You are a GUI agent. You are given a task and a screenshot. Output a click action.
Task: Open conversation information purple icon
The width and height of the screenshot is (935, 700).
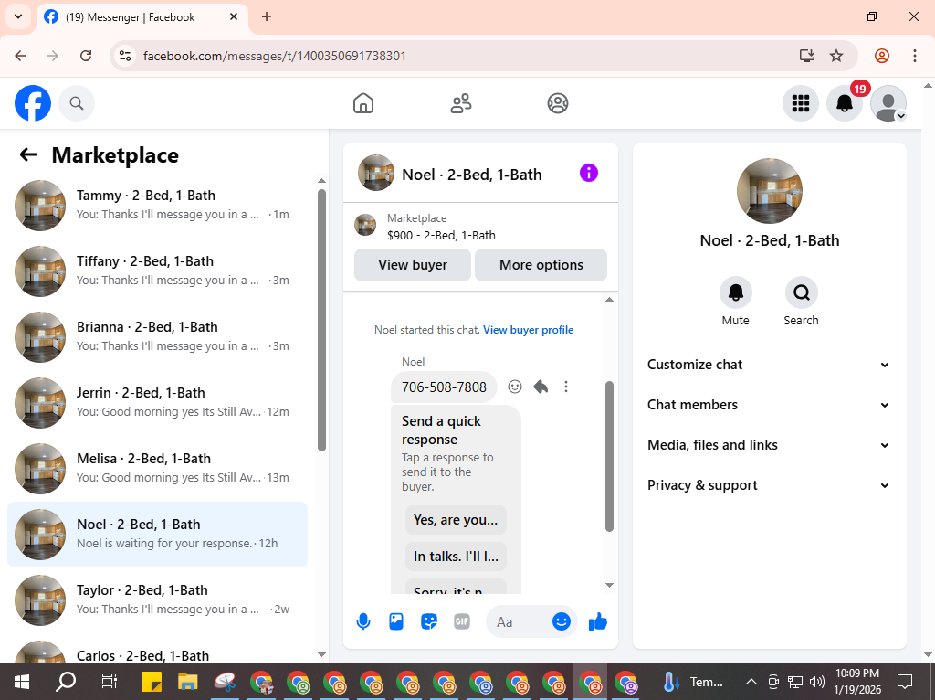[589, 173]
